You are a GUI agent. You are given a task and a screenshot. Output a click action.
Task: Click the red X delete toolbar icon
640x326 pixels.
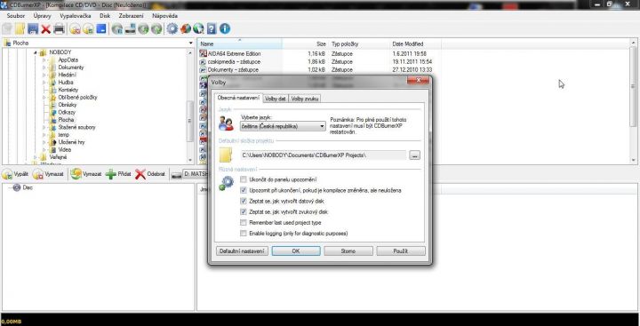click(45, 28)
